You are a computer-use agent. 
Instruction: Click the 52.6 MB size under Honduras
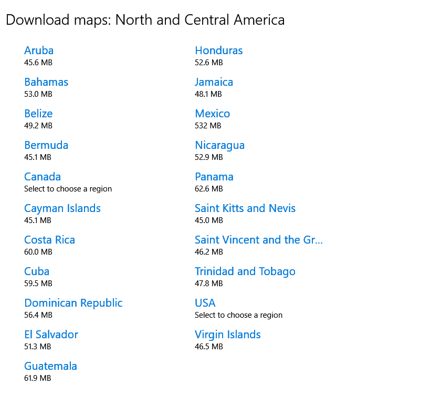(209, 63)
